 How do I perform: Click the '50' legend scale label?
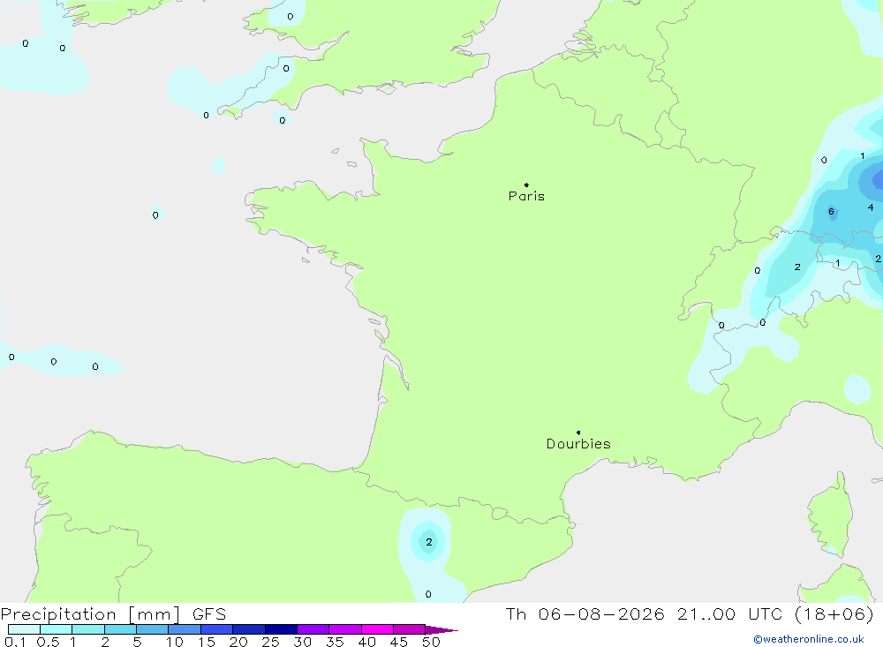coord(431,642)
